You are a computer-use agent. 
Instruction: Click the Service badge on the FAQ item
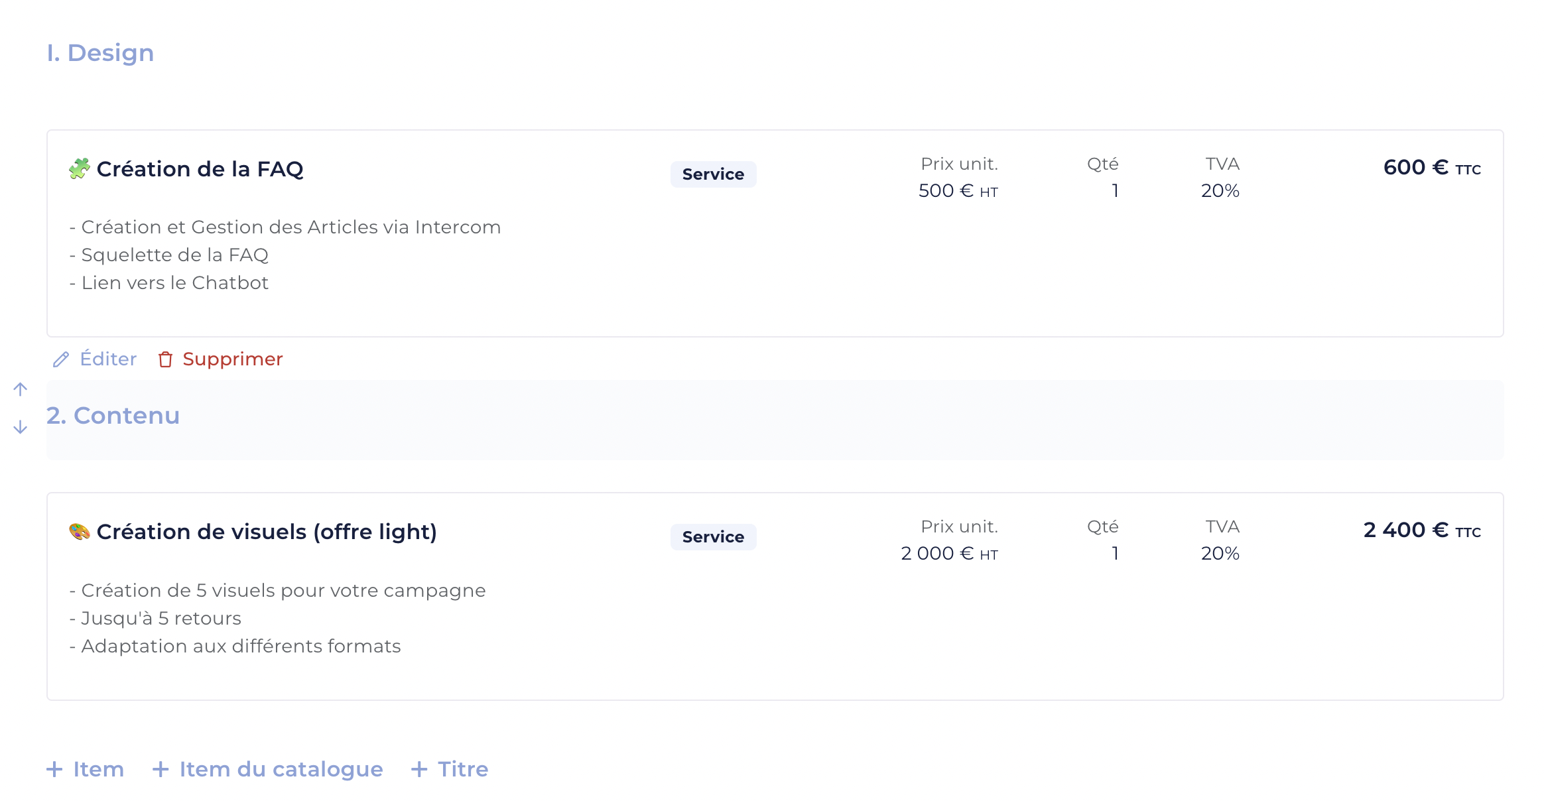[713, 174]
